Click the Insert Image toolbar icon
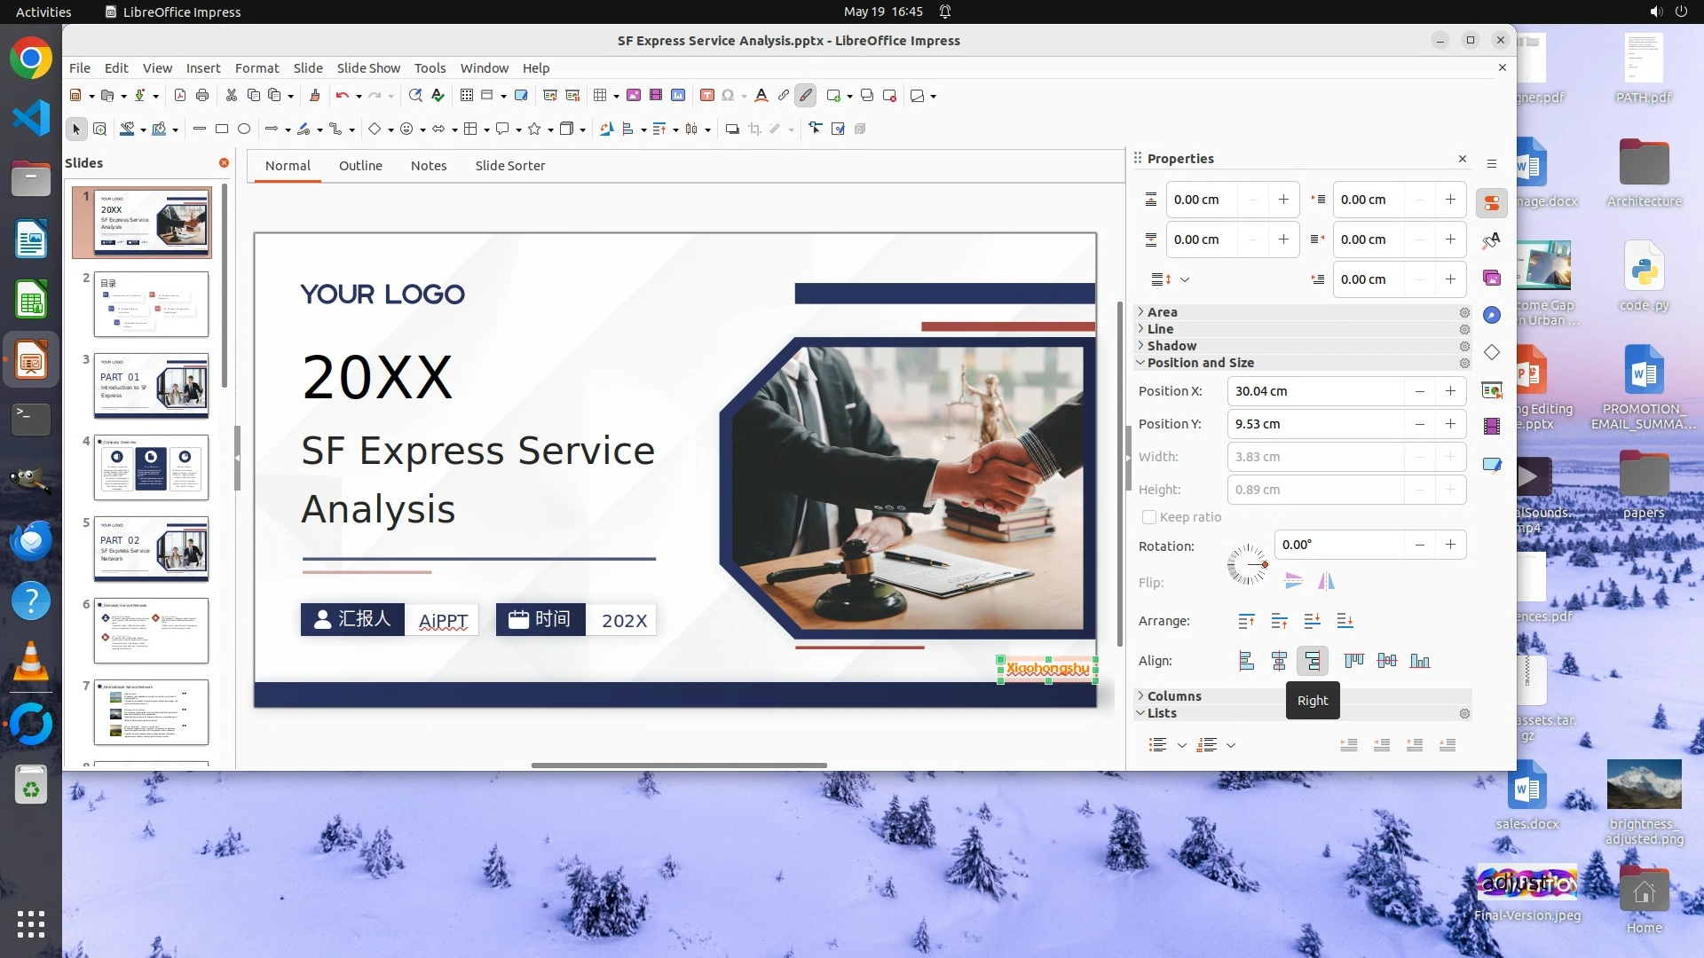 634,96
